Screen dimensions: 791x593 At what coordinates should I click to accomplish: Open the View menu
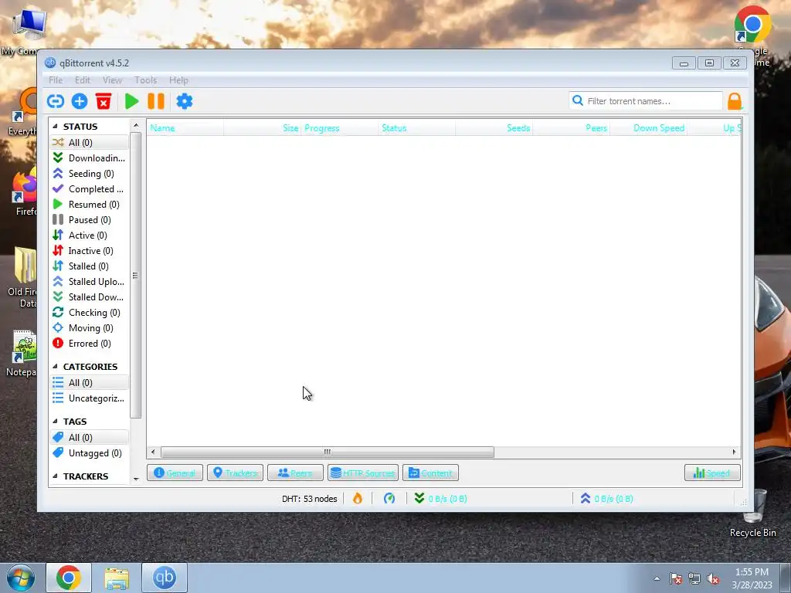112,80
